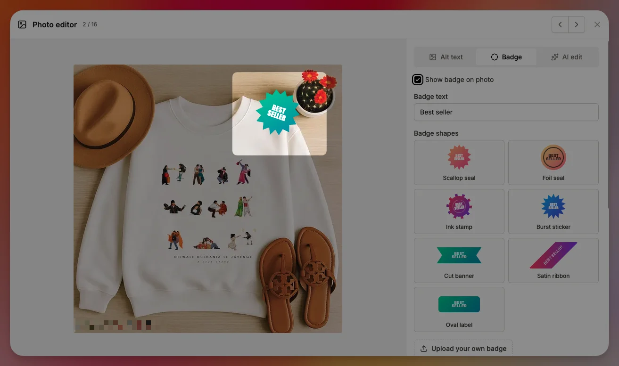Choose the Burst sticker badge shape
Image resolution: width=619 pixels, height=366 pixels.
pos(553,211)
